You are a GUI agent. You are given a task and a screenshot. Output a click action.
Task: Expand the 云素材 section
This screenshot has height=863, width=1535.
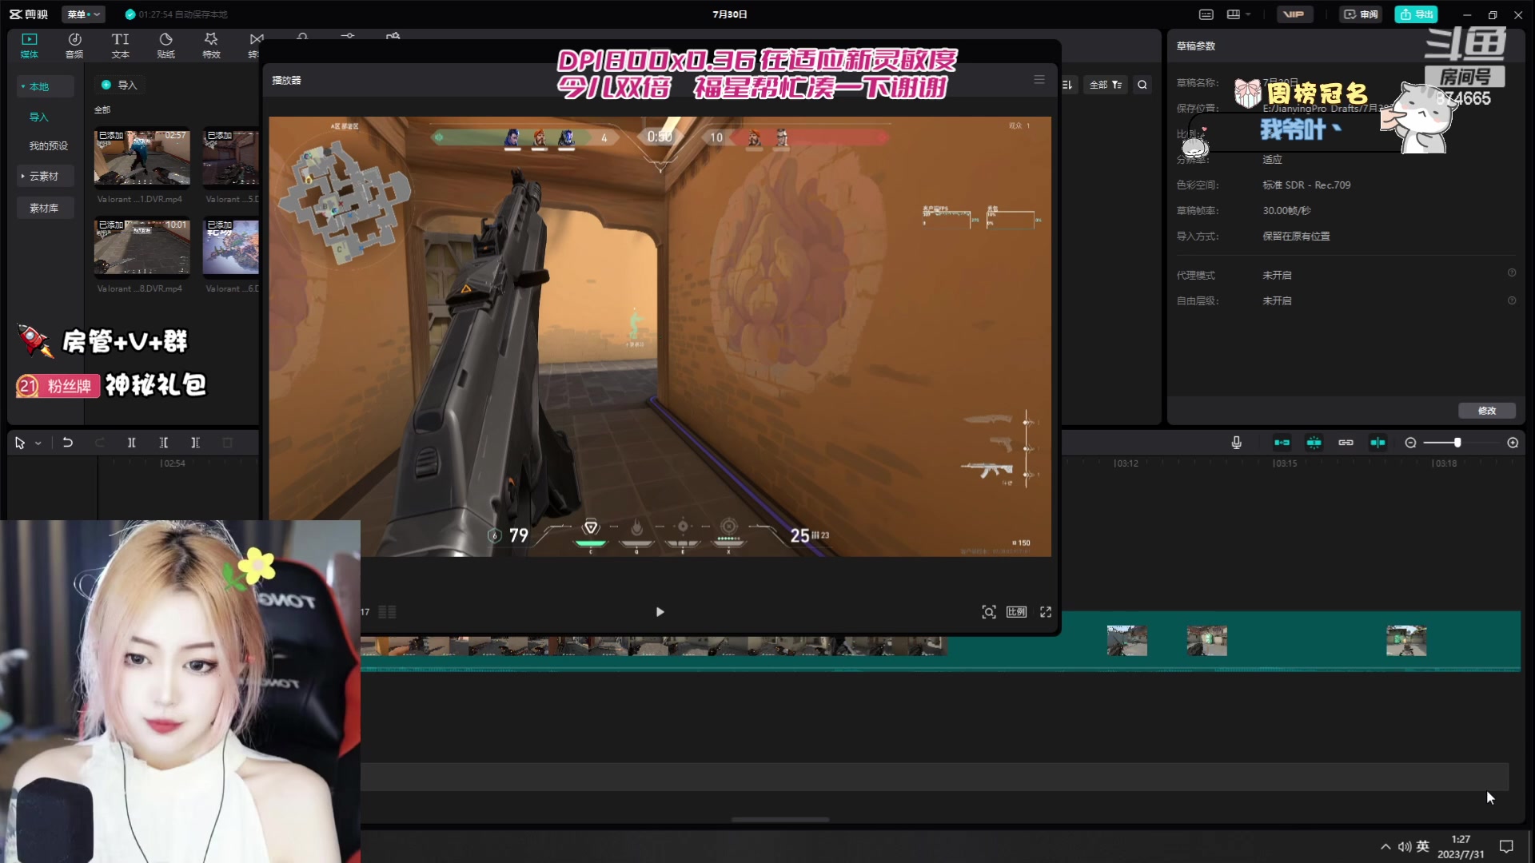23,176
